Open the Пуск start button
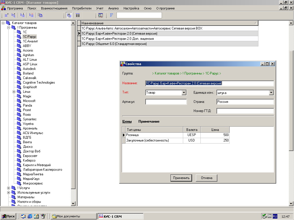 (8, 216)
